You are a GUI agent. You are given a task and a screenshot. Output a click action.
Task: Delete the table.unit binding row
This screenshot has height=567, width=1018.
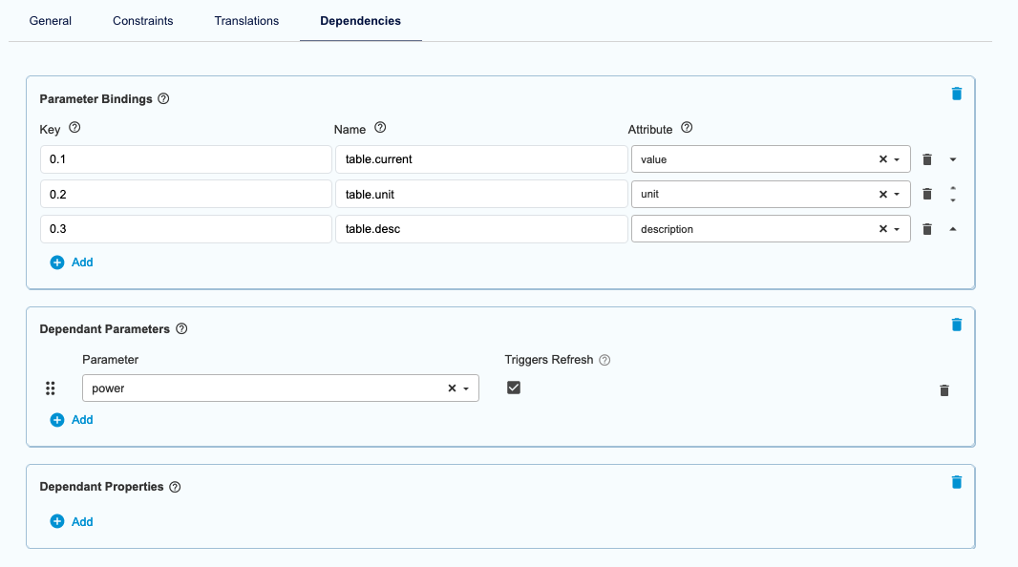[926, 194]
